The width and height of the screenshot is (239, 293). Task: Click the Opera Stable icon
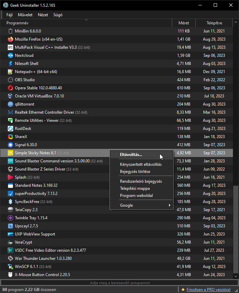tap(10, 88)
